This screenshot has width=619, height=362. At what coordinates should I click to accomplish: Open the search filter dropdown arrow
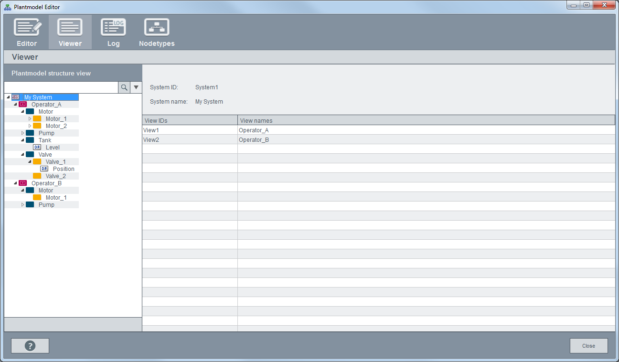136,87
